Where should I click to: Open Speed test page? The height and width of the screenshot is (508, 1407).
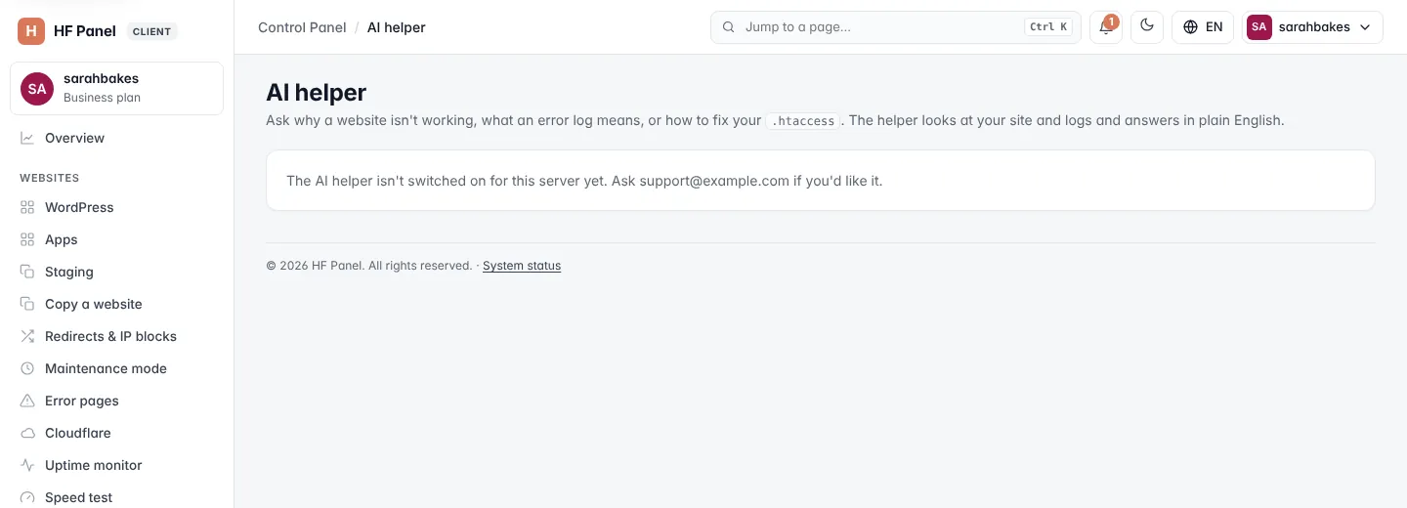117,497
